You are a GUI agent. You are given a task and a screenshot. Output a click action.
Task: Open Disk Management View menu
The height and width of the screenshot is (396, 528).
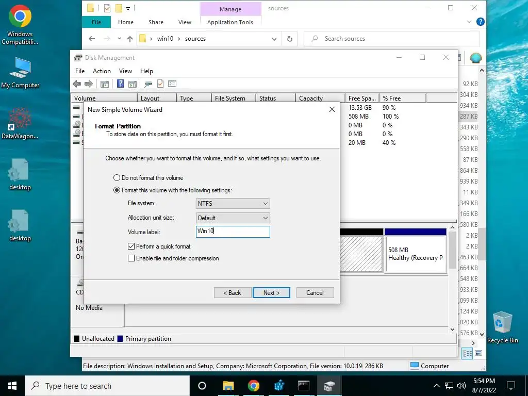coord(125,71)
